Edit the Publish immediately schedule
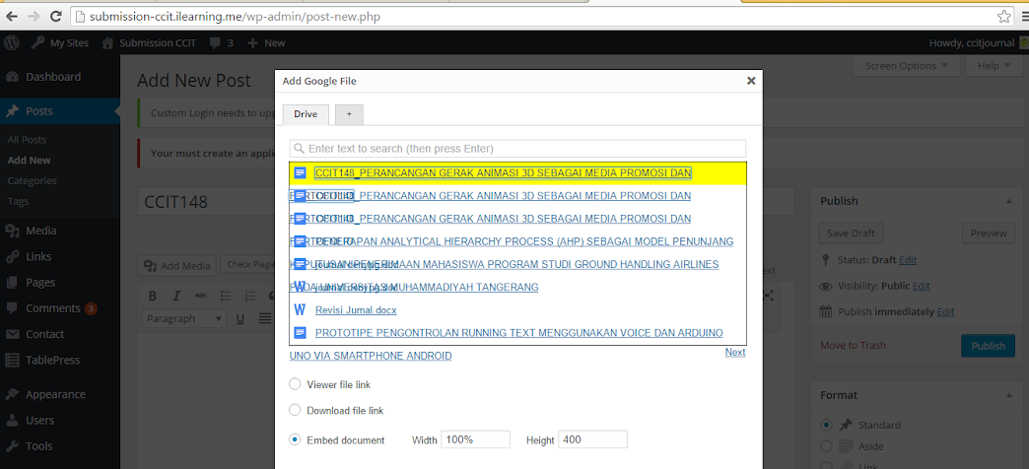1029x469 pixels. (945, 311)
